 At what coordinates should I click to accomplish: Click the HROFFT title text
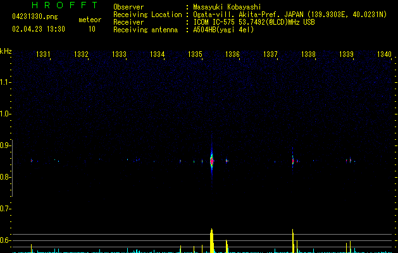coord(65,5)
